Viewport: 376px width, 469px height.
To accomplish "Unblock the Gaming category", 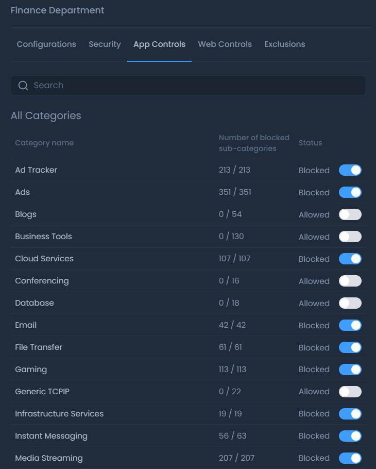I will (350, 370).
